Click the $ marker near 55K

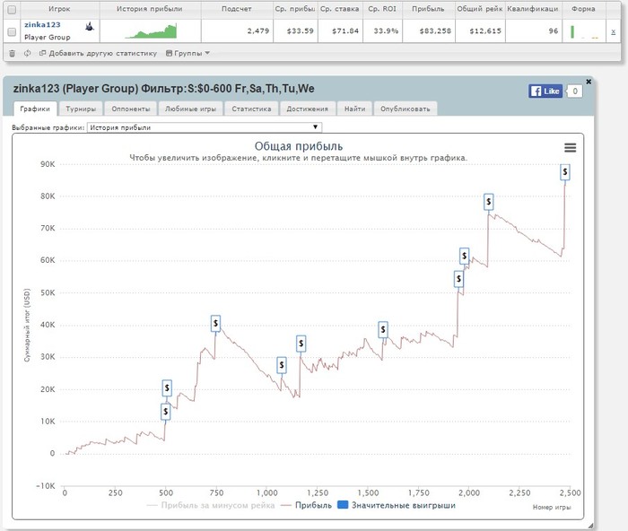click(x=459, y=279)
